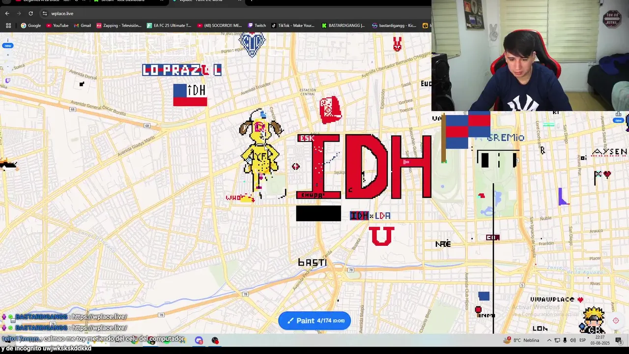The image size is (629, 354).
Task: Click the Paint 4/174 button
Action: pyautogui.click(x=314, y=321)
